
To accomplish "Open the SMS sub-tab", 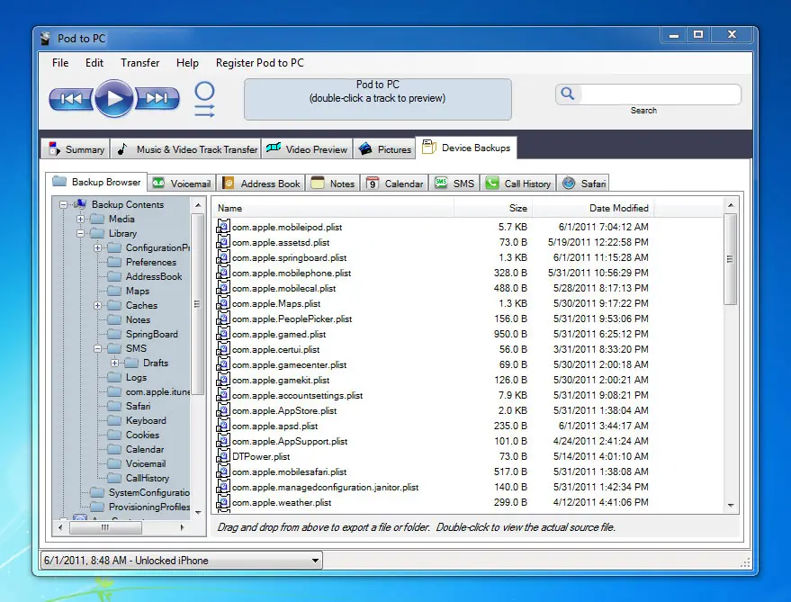I will [454, 184].
